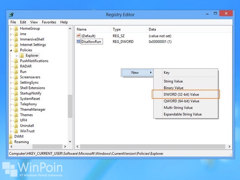Click the Registry Editor title bar icon
This screenshot has height=180, width=240.
coord(12,15)
